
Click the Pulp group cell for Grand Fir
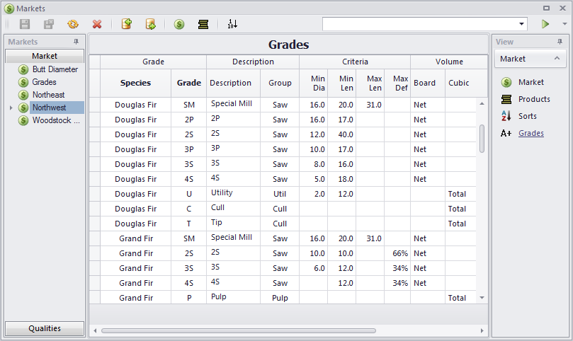click(280, 298)
